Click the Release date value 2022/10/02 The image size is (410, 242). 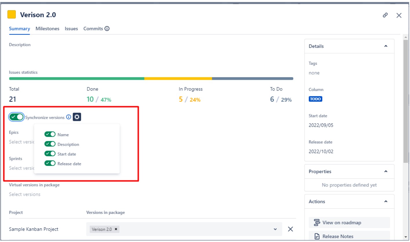pyautogui.click(x=321, y=152)
